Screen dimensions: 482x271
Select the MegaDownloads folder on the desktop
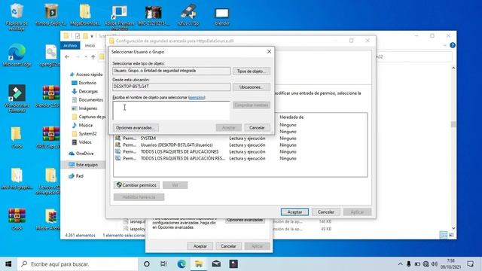pos(85,15)
